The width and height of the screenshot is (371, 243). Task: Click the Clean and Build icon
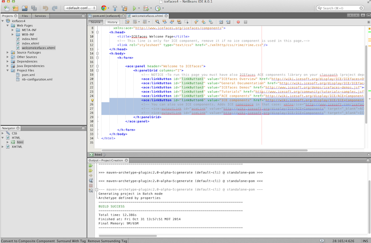coord(125,8)
